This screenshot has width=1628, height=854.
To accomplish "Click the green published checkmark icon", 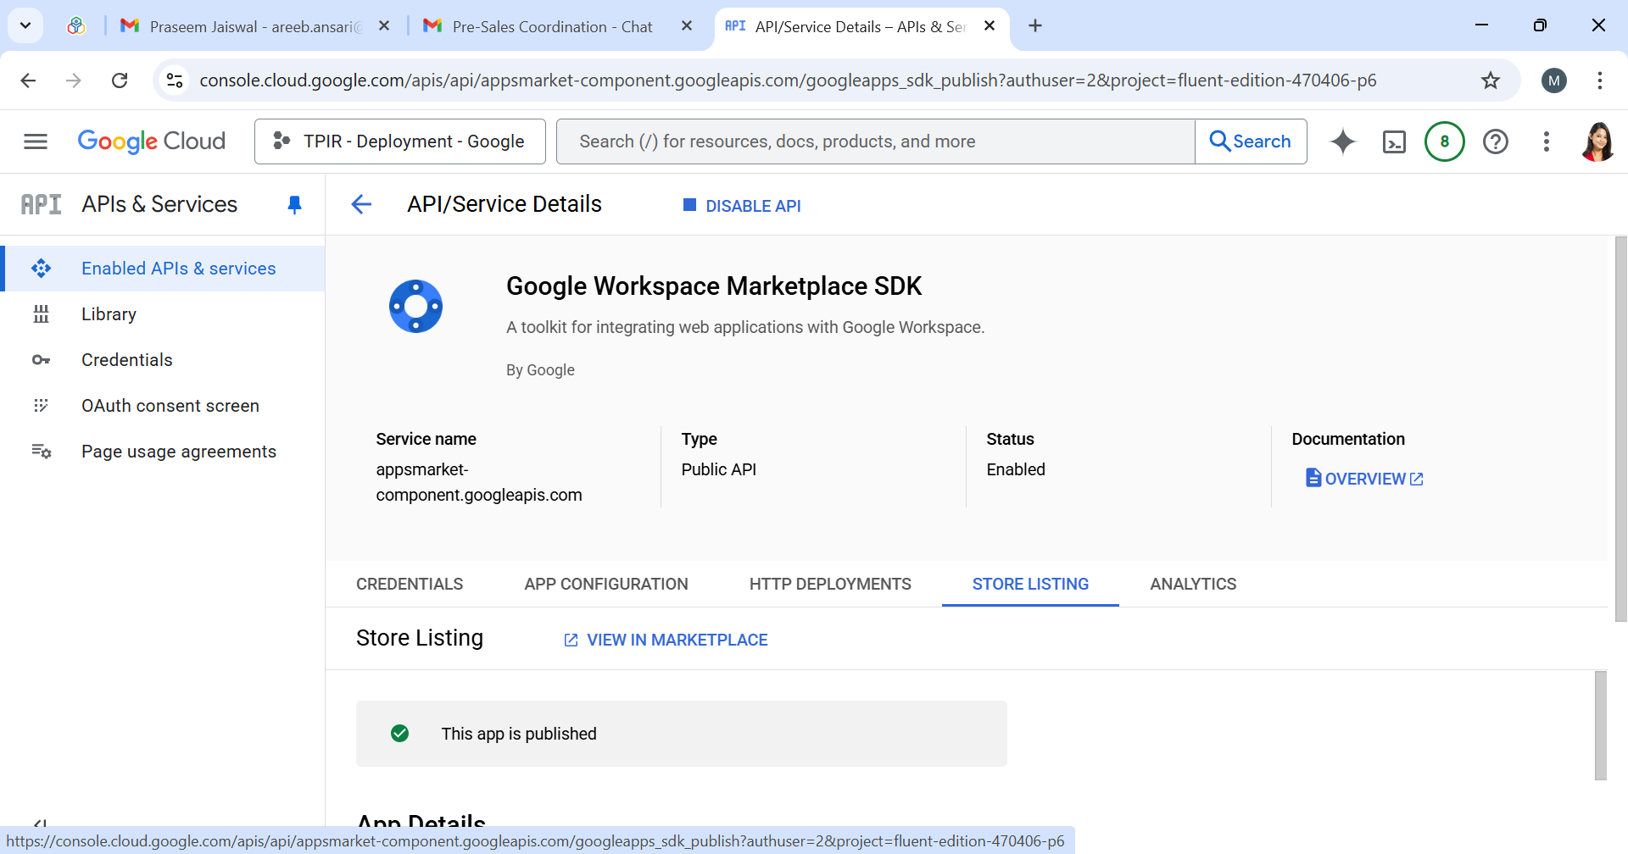I will pyautogui.click(x=400, y=734).
